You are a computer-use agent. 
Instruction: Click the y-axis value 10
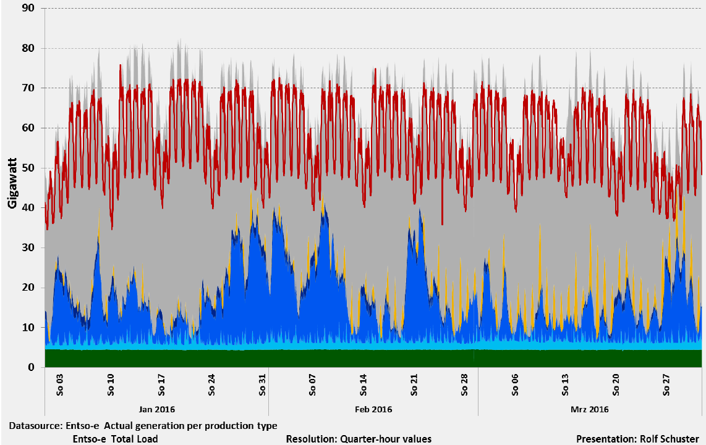click(28, 328)
